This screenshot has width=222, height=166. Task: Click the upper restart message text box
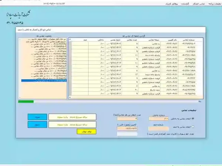tap(73, 117)
